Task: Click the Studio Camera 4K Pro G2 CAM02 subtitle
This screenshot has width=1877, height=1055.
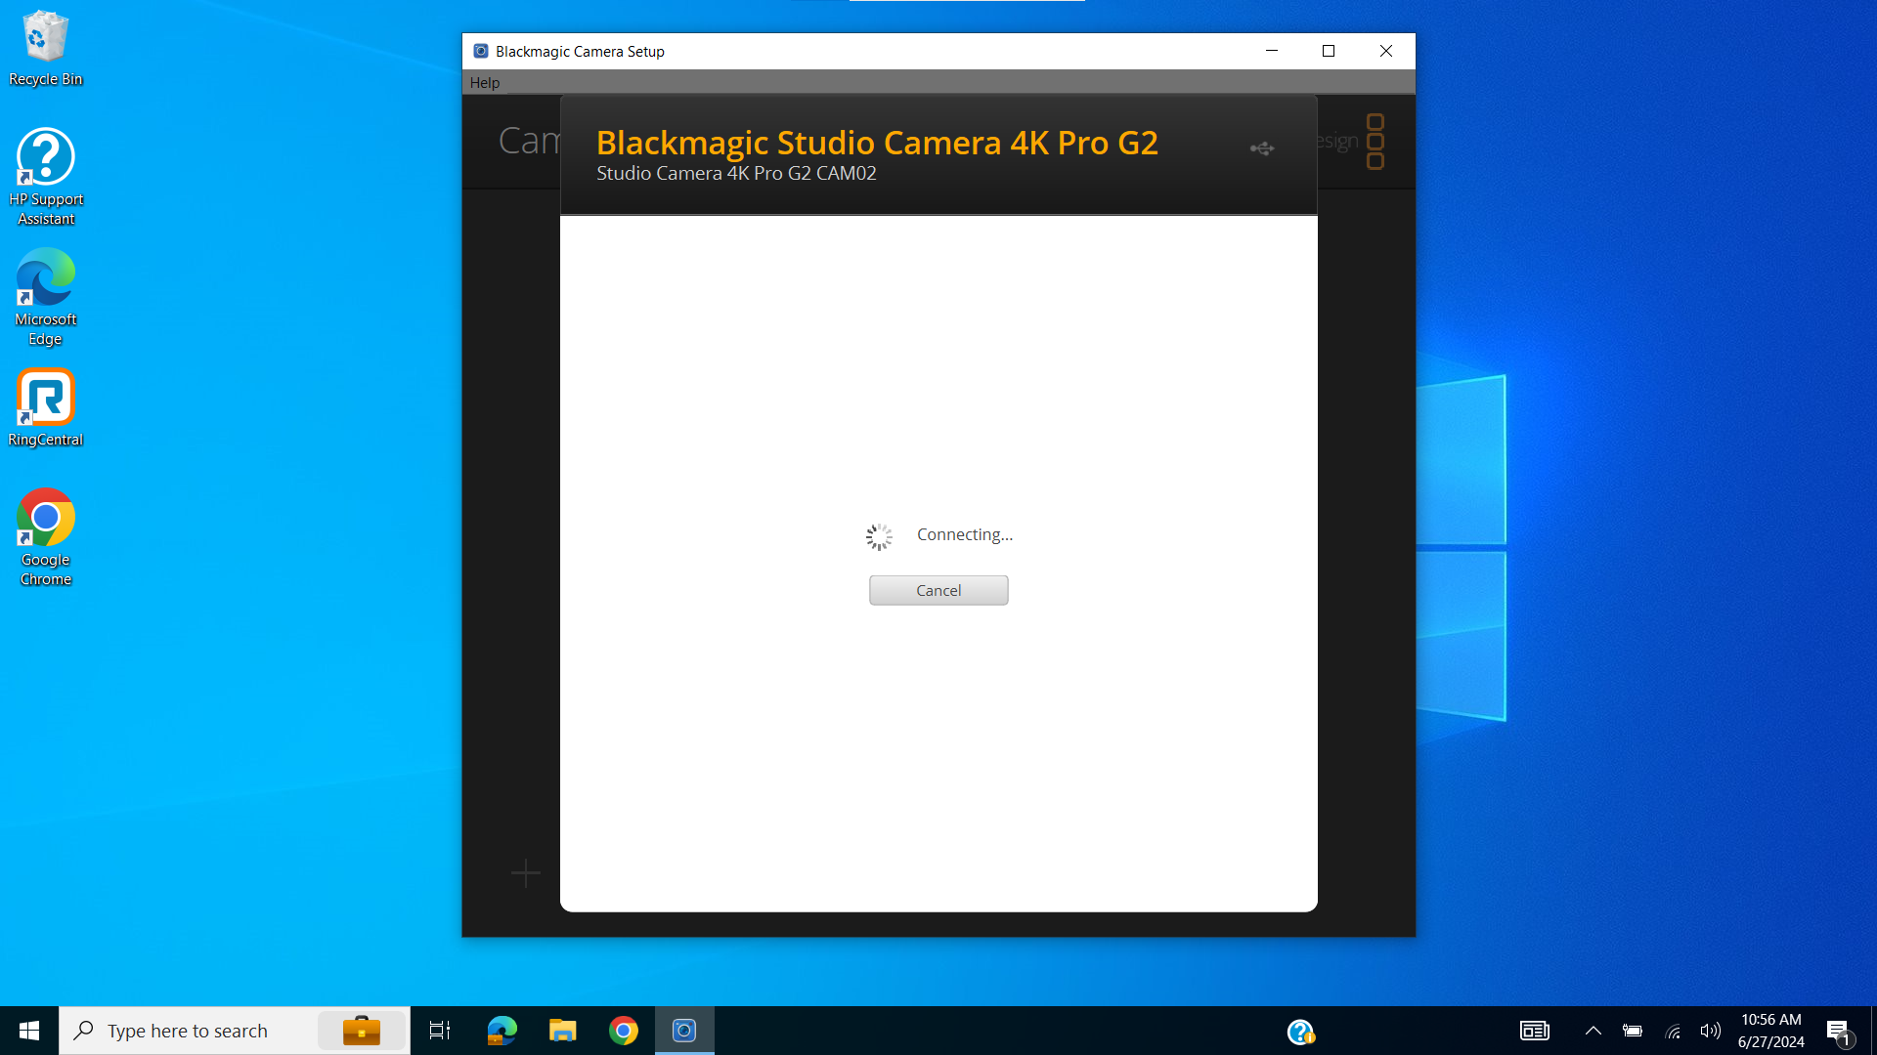Action: point(736,174)
